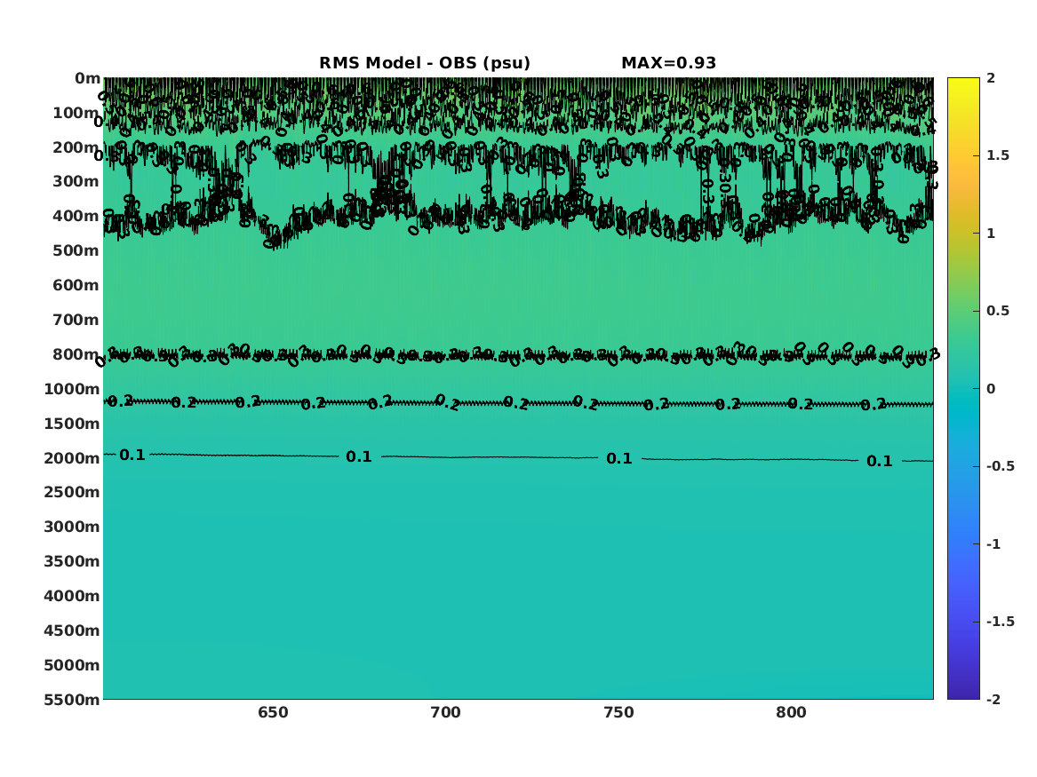Click the '400m' depth axis label
1037x777 pixels.
(x=76, y=216)
